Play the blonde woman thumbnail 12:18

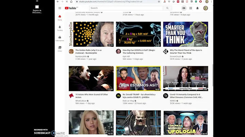coord(91,123)
